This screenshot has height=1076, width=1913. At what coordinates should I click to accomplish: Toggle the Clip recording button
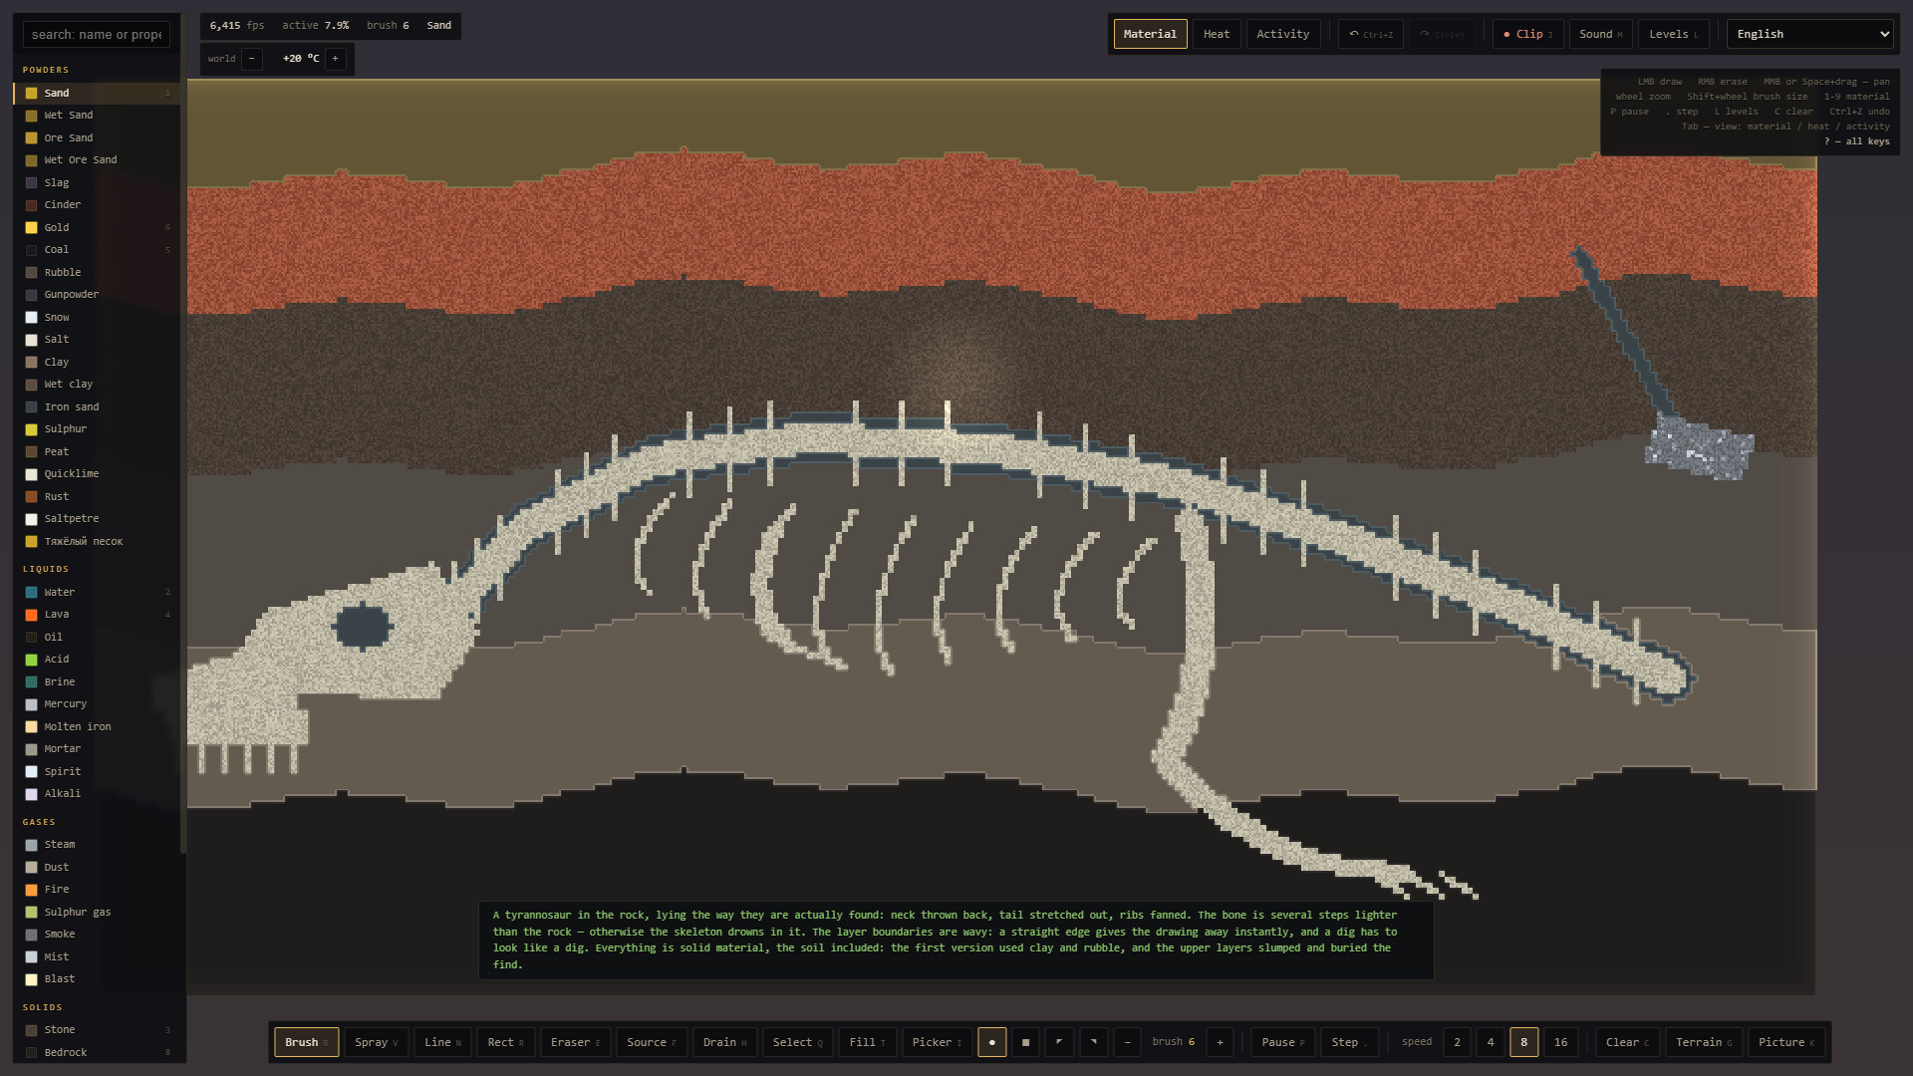coord(1527,34)
